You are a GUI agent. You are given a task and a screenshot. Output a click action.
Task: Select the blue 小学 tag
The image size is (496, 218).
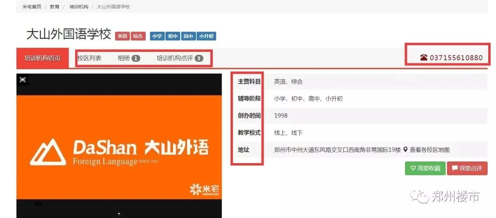(157, 36)
